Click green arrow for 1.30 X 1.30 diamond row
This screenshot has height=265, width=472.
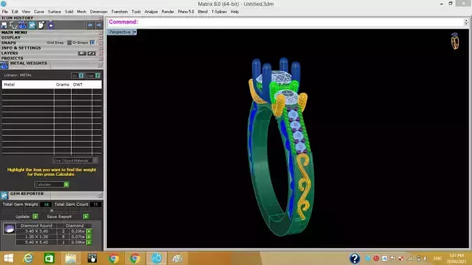(x=89, y=236)
